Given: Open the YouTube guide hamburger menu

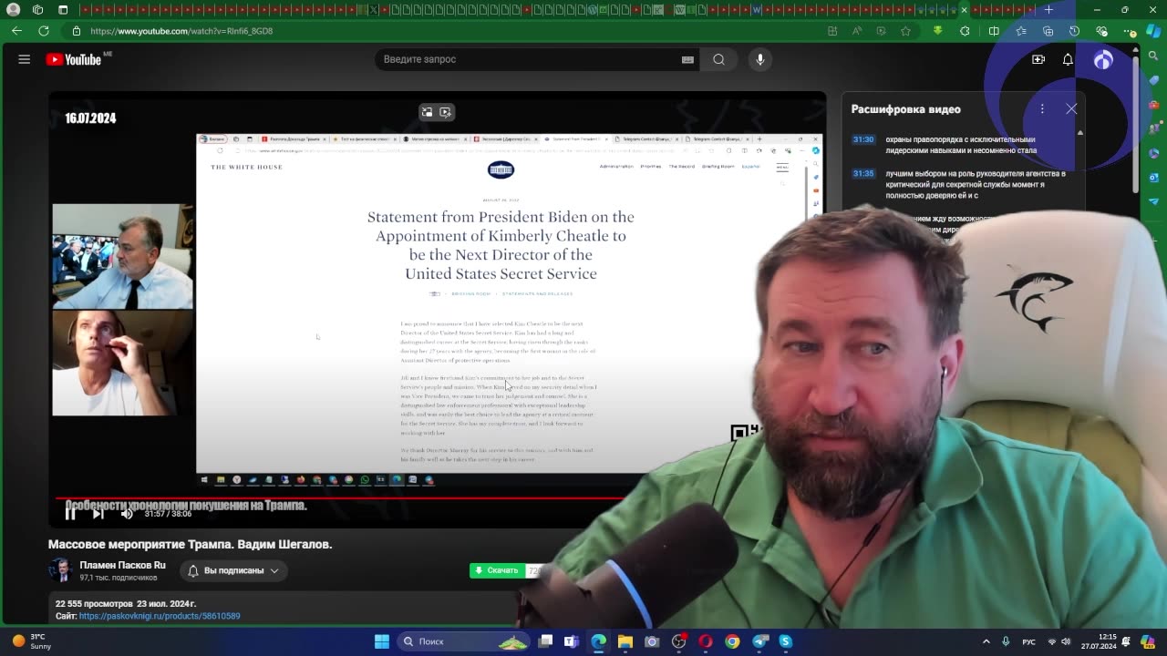Looking at the screenshot, I should click(25, 59).
